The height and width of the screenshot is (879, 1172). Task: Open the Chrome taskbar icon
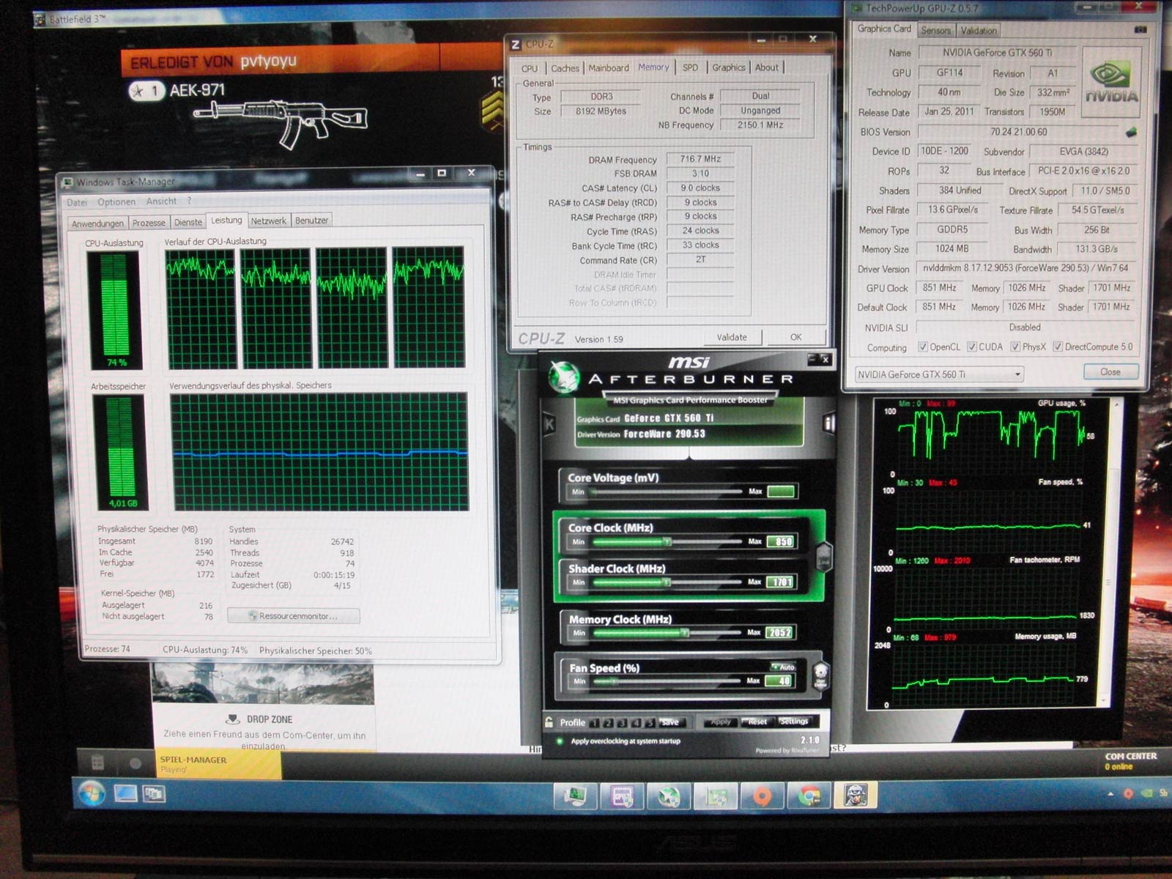pyautogui.click(x=809, y=795)
